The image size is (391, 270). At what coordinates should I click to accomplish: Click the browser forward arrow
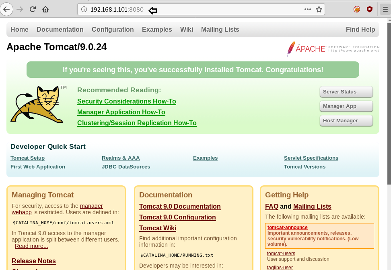point(20,10)
